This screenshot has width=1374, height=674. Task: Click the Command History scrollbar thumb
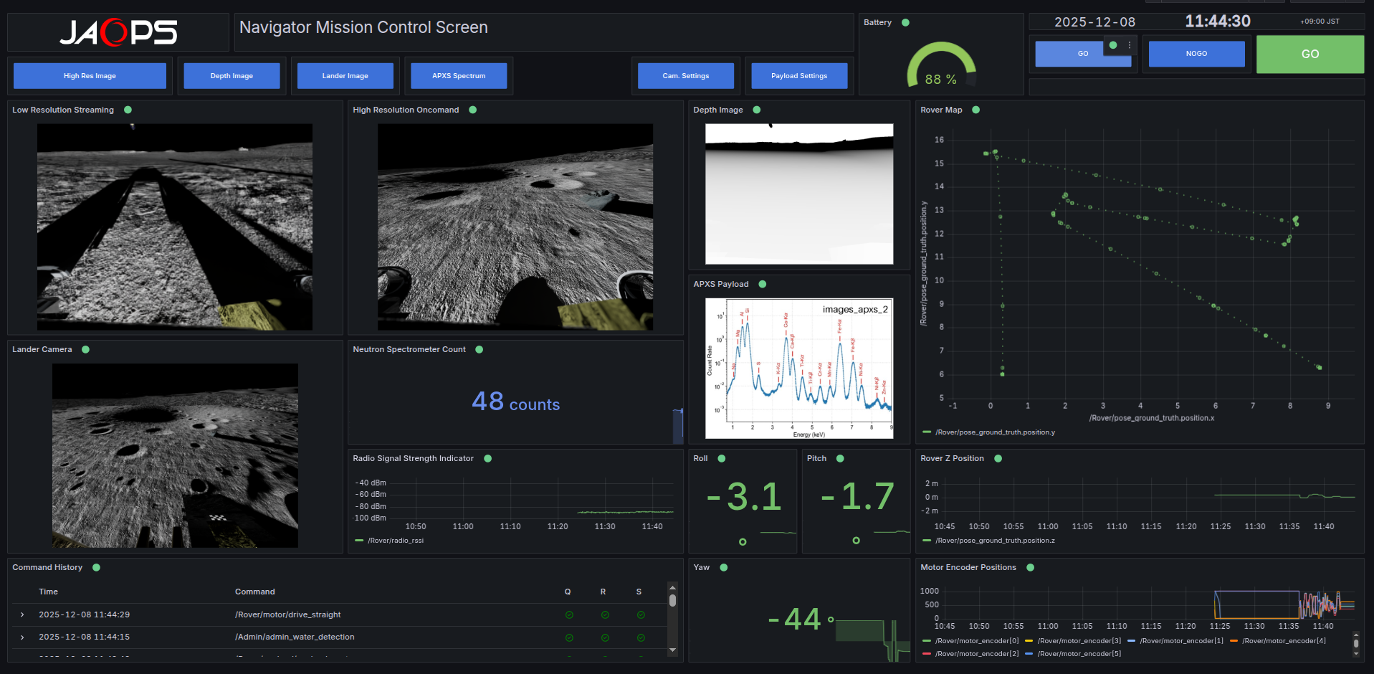click(672, 600)
